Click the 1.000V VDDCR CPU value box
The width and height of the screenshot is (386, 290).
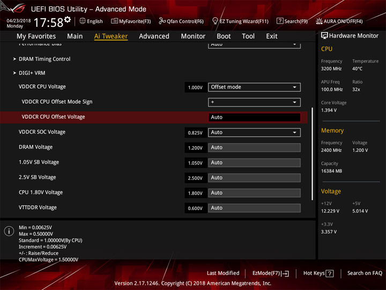(x=195, y=88)
